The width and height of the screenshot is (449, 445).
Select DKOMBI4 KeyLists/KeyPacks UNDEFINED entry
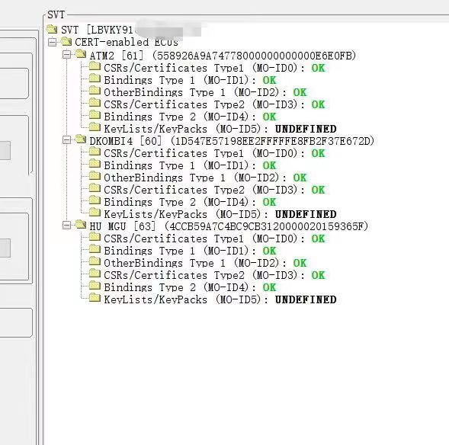click(x=220, y=214)
